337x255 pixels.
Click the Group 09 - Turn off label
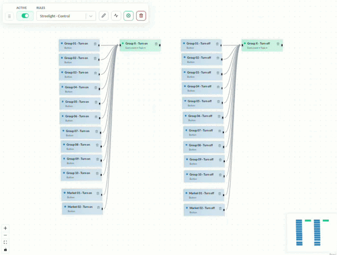click(201, 160)
